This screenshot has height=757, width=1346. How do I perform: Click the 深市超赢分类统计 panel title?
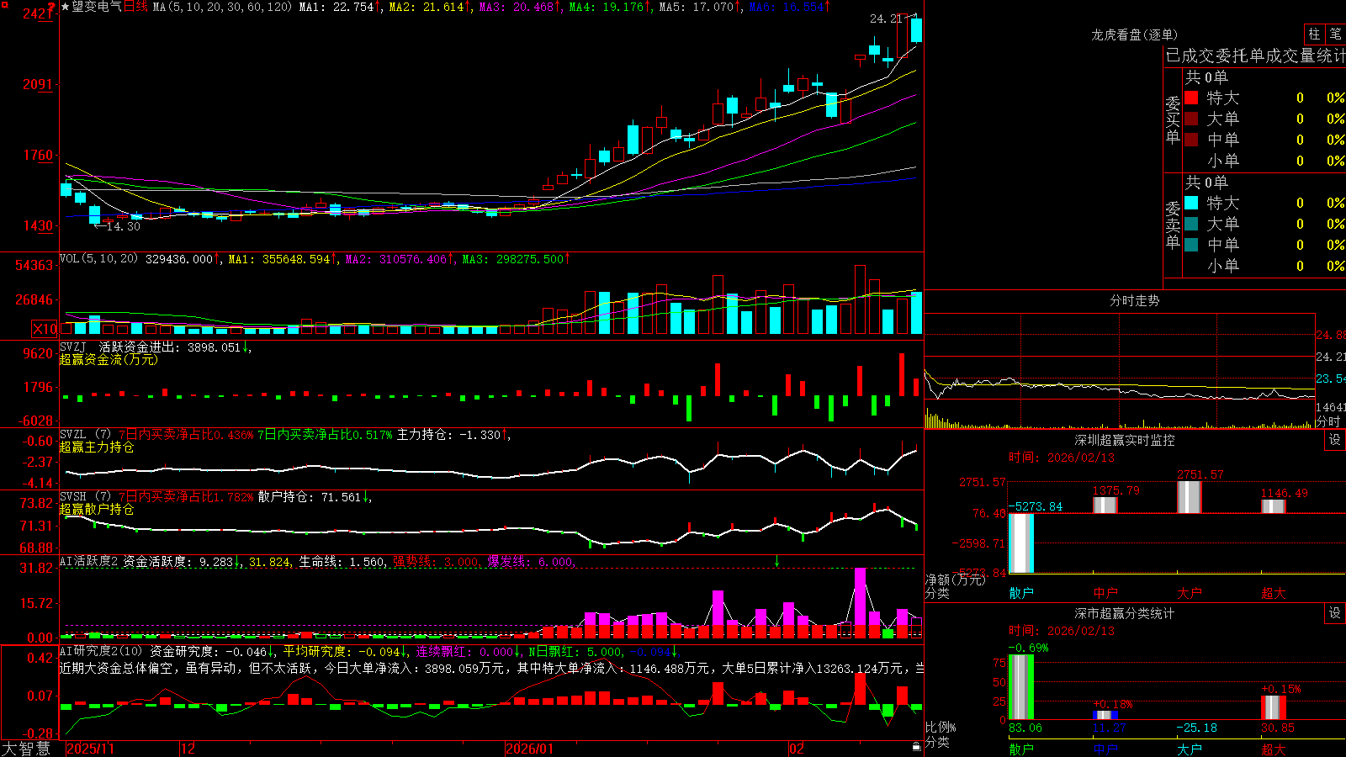(1125, 613)
